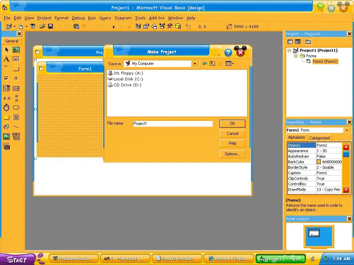This screenshot has width=354, height=265.
Task: Select the CommandButton control tool
Action: (16, 69)
